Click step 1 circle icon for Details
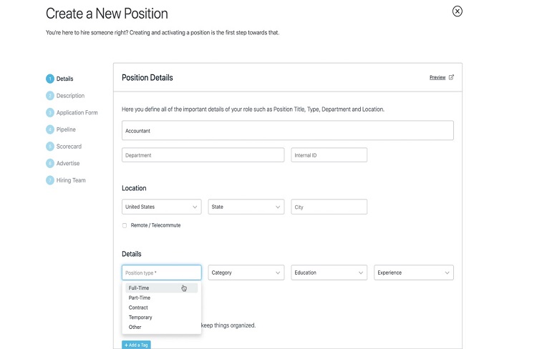The height and width of the screenshot is (349, 537). point(50,79)
